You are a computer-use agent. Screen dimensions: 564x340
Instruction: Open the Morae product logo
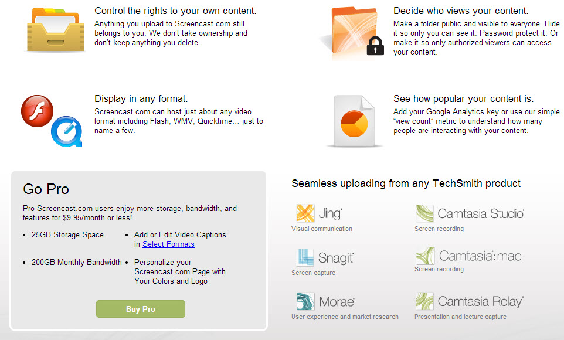coord(325,301)
